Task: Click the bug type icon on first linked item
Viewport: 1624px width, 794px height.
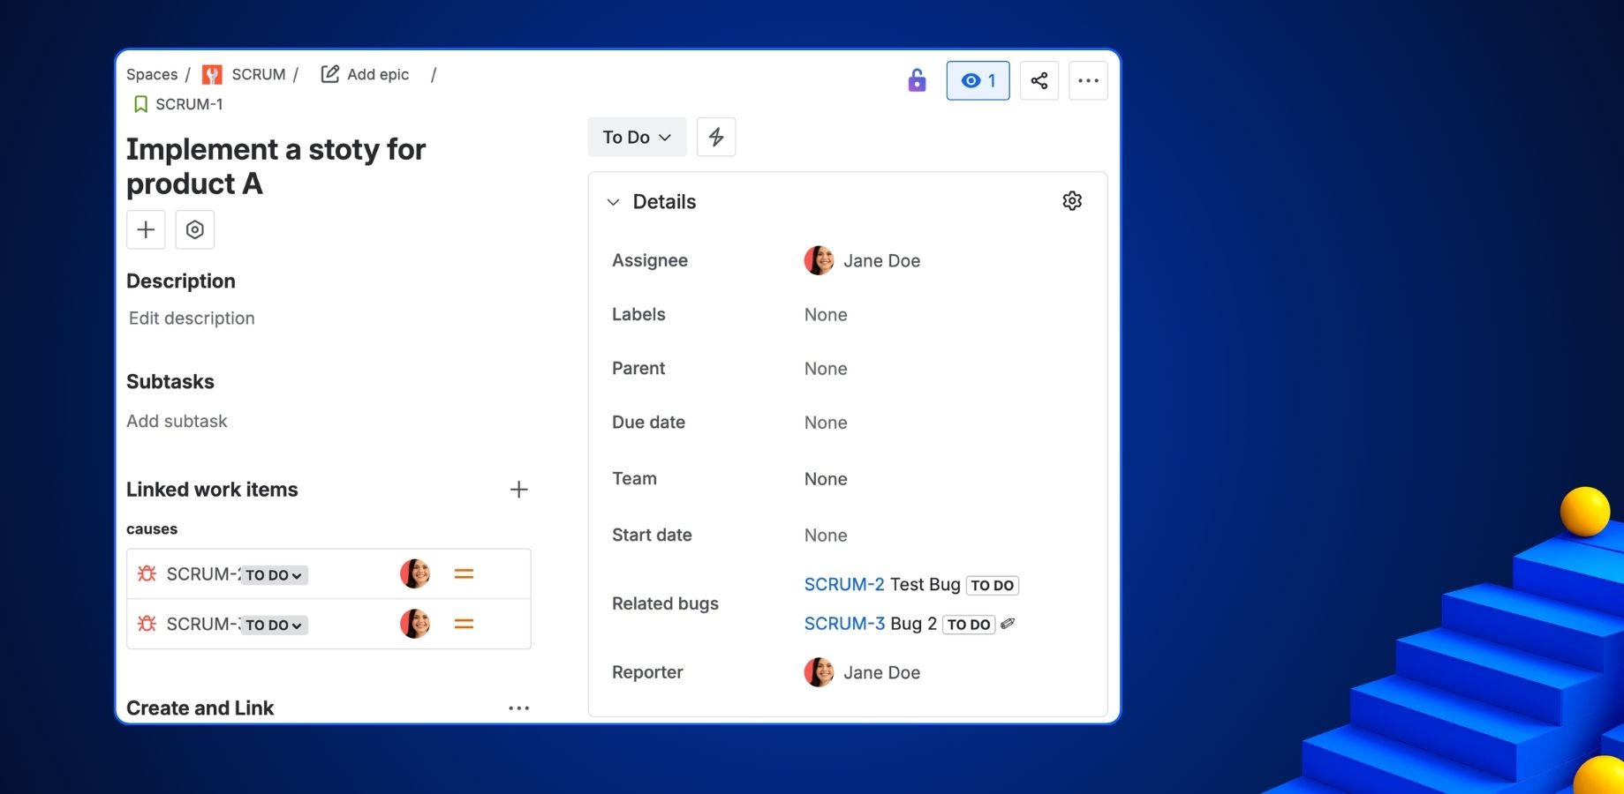Action: click(x=146, y=573)
